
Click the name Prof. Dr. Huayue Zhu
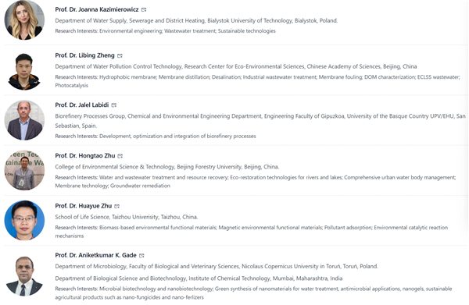[83, 206]
